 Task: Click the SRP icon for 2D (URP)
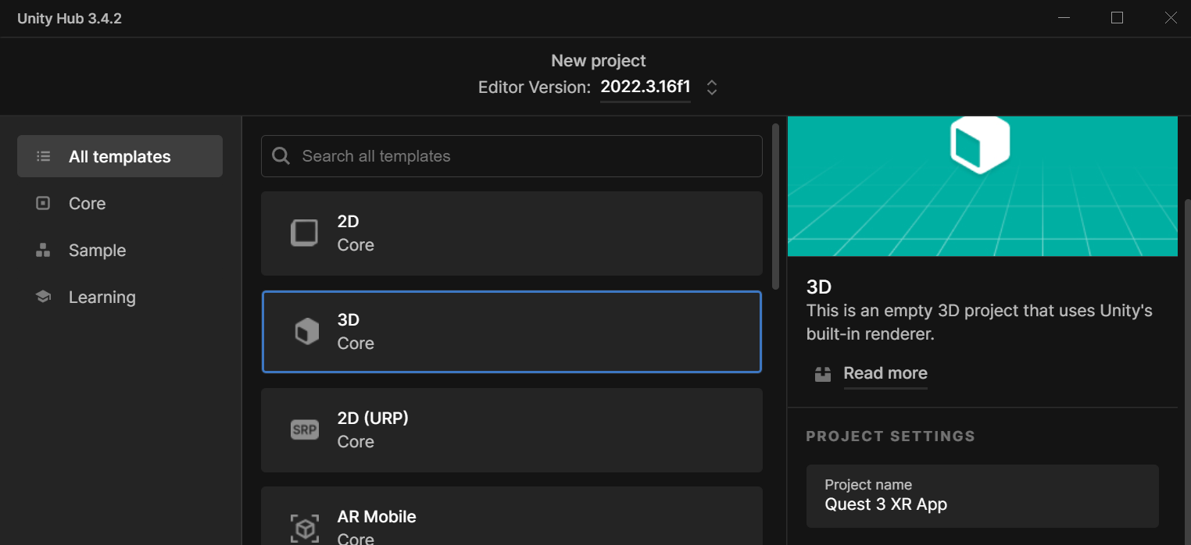(x=305, y=429)
